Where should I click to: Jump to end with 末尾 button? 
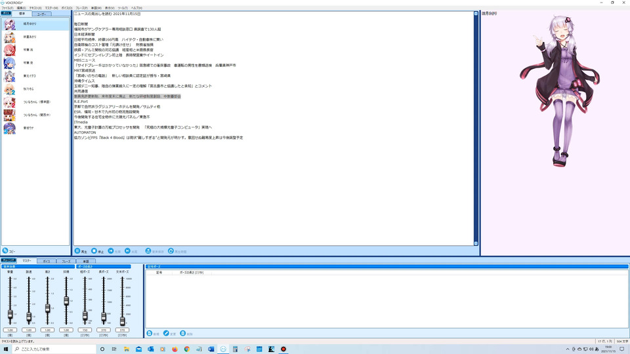(x=131, y=251)
